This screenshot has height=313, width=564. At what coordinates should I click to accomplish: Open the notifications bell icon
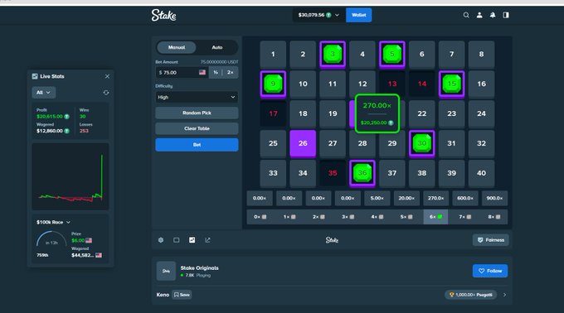coord(493,15)
